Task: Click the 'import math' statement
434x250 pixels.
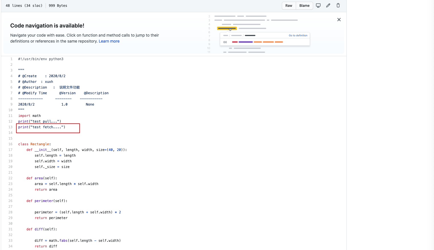Action: coord(30,116)
